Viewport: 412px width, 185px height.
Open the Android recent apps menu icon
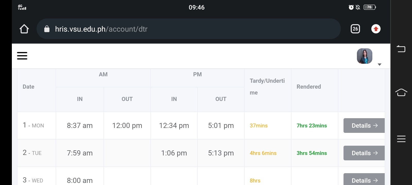tap(401, 139)
